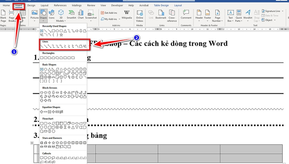Select the Mailings tab
This screenshot has height=164, width=289.
pyautogui.click(x=77, y=5)
